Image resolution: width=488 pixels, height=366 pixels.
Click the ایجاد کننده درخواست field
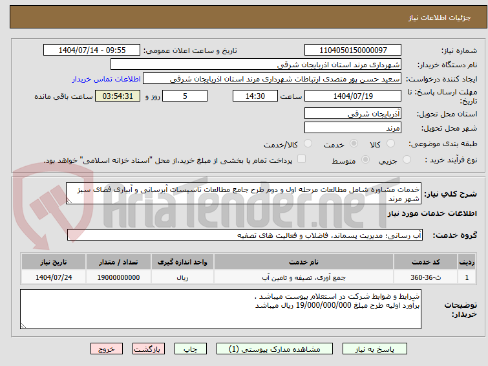(x=272, y=79)
